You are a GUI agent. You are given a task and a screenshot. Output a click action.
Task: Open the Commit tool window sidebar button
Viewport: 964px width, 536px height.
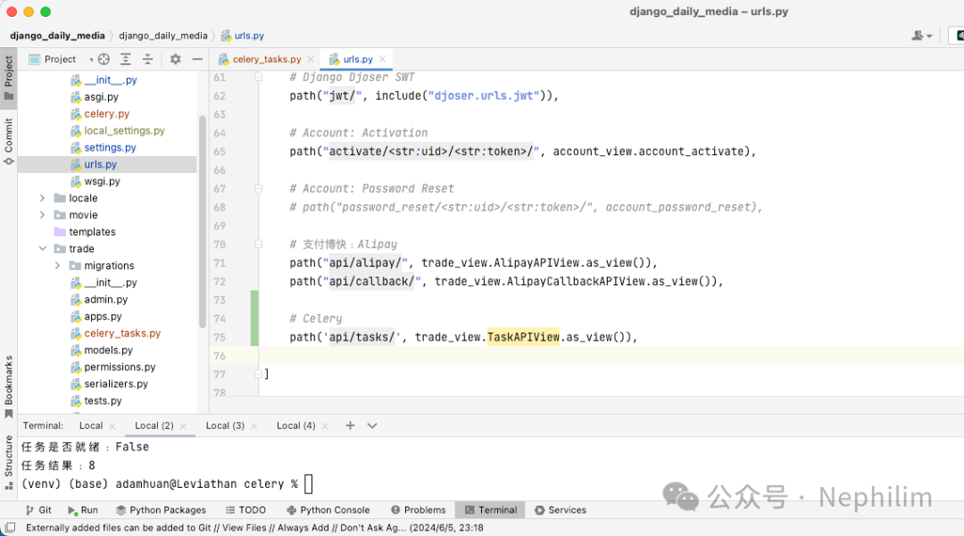[9, 141]
